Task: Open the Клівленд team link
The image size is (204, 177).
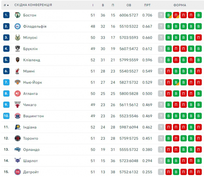Action: click(x=32, y=60)
